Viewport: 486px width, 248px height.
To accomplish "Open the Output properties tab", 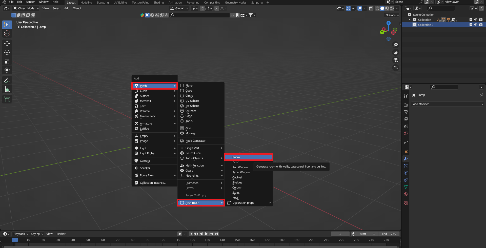I will (406, 112).
